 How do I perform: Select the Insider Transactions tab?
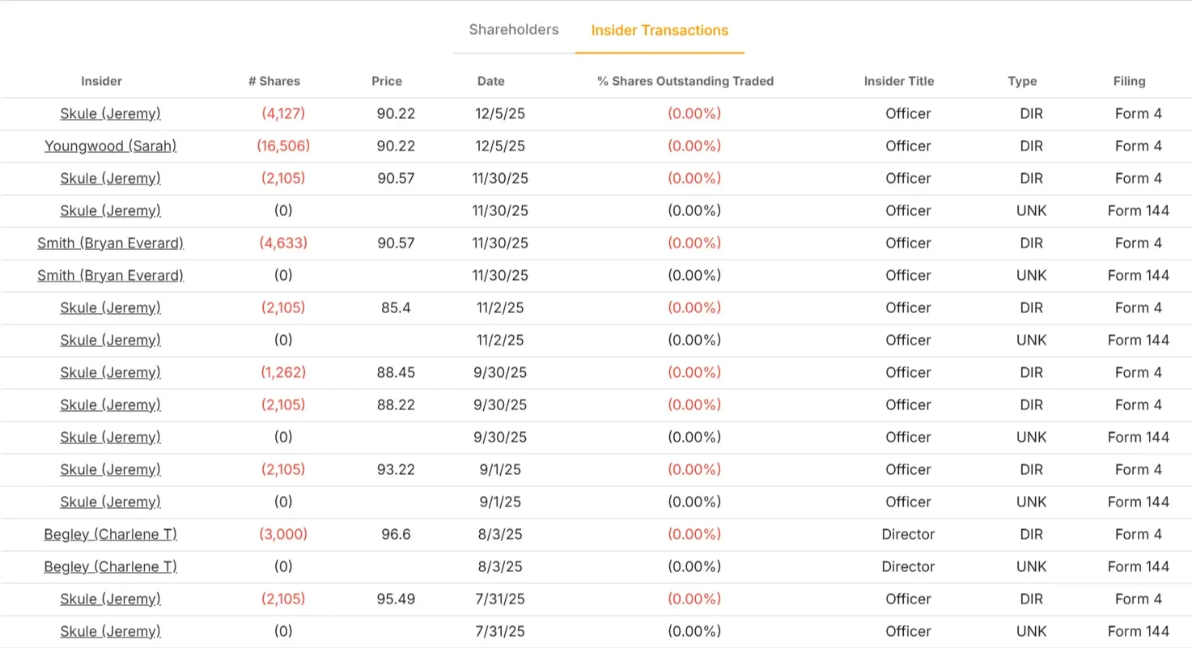coord(660,31)
